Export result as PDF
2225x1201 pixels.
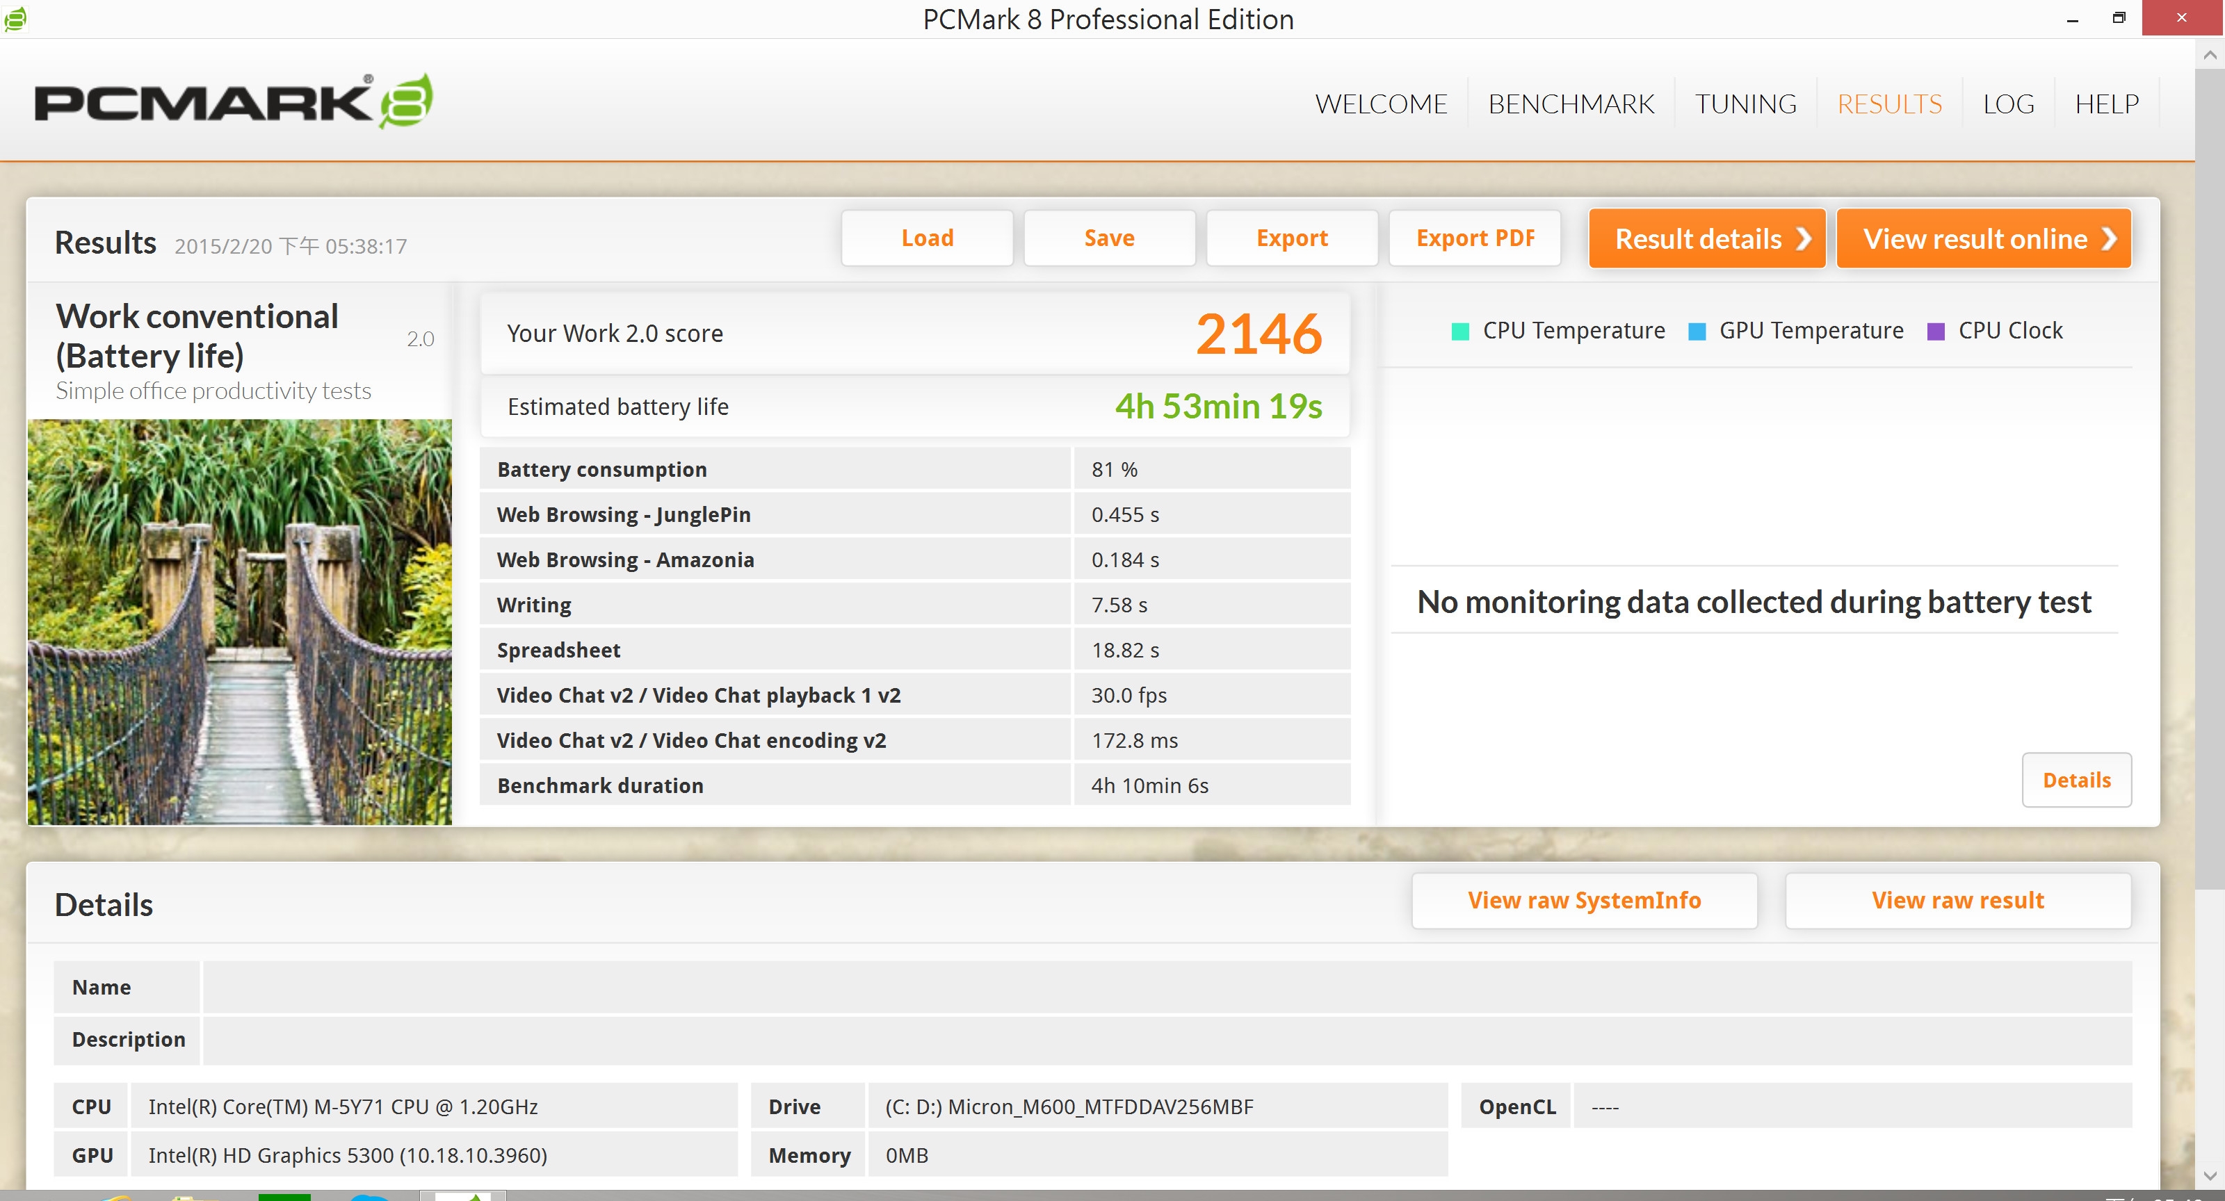[1475, 238]
